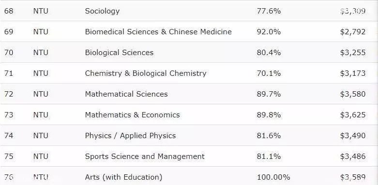The image size is (378, 185).
Task: Select the $2,792 salary value
Action: coord(353,32)
